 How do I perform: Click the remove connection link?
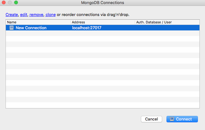point(36,14)
